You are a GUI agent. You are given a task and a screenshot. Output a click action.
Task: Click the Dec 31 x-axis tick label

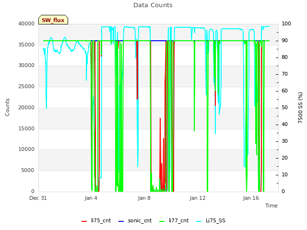click(x=38, y=198)
